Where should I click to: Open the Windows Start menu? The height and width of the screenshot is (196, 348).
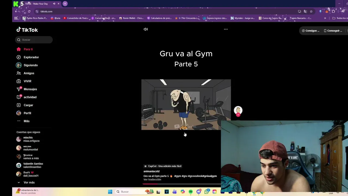click(x=110, y=192)
